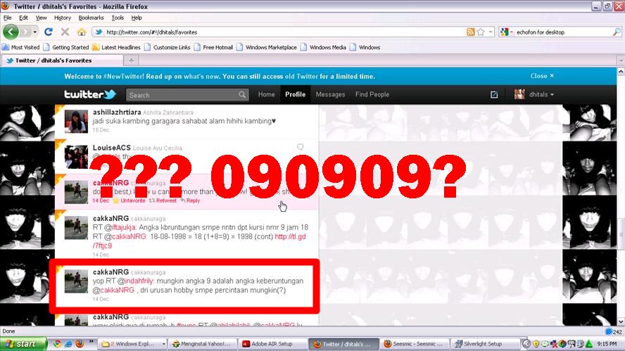Viewport: 625px width, 351px height.
Task: Open the Find People tab
Action: tap(372, 94)
